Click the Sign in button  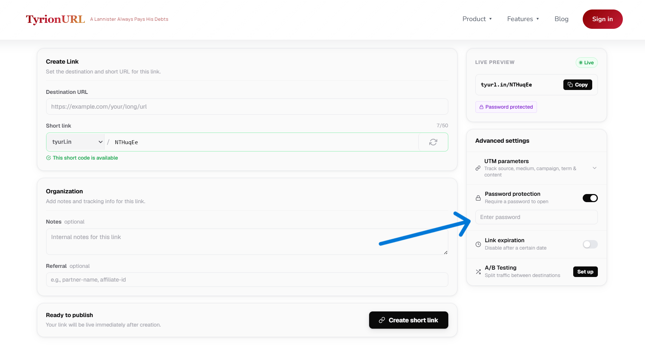602,19
